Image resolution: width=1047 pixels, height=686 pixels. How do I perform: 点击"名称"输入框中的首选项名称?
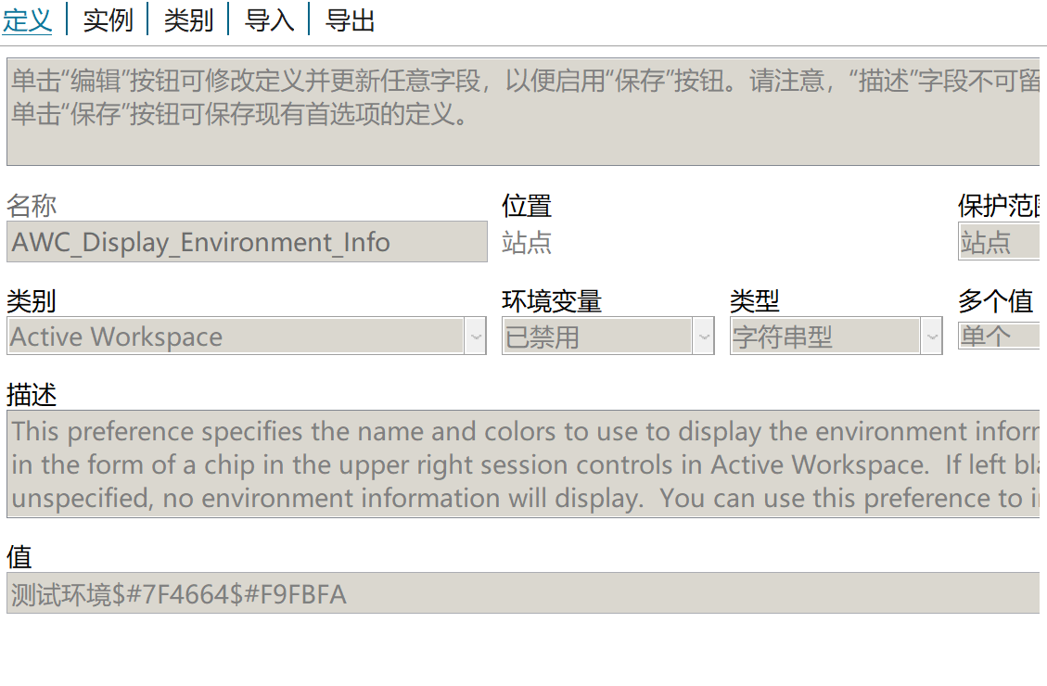tap(246, 241)
